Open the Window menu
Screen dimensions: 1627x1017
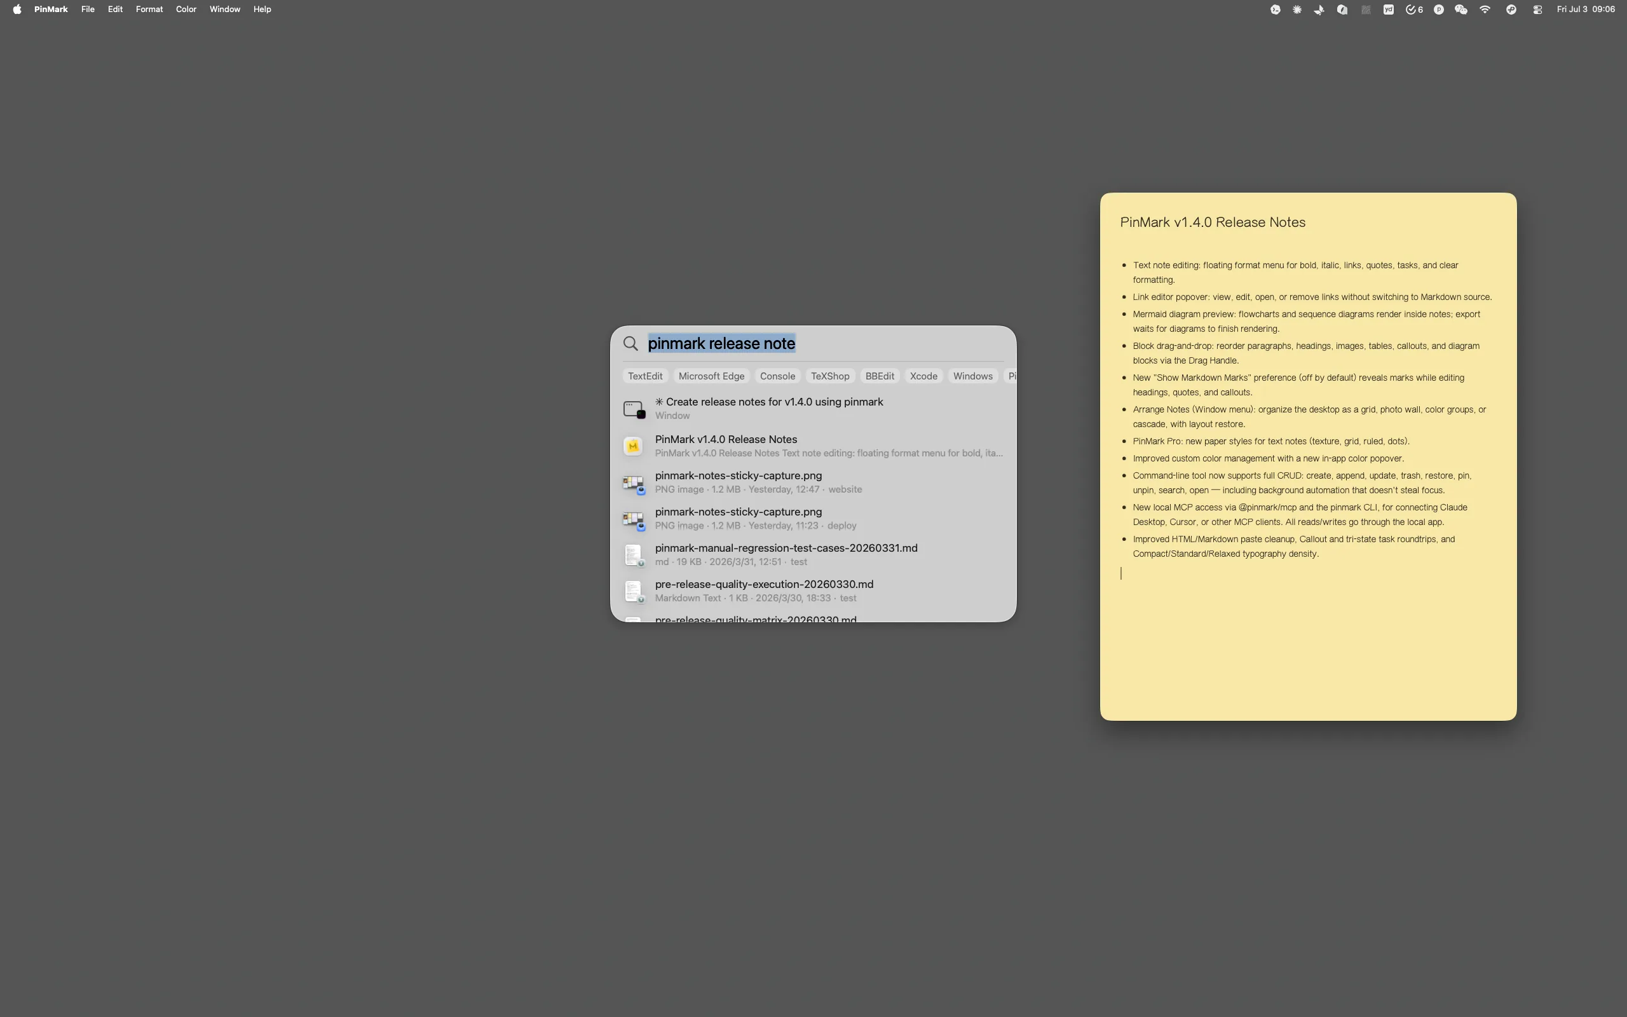point(224,10)
